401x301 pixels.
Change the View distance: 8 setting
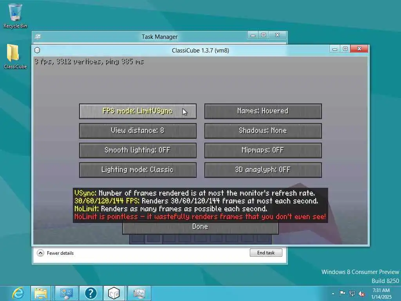click(137, 131)
